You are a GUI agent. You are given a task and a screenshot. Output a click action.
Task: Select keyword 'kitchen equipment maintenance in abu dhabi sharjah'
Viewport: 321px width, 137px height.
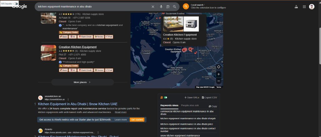(x=188, y=119)
